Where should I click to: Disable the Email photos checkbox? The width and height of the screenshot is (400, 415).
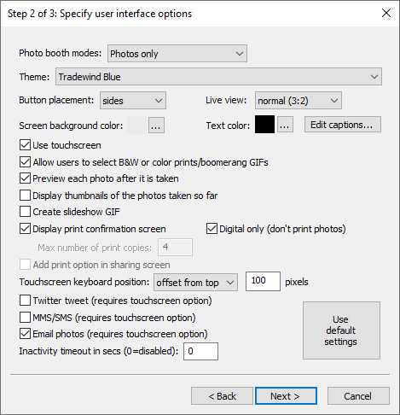[x=25, y=334]
